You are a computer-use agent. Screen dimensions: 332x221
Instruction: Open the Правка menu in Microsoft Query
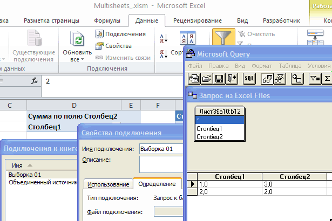(218, 66)
